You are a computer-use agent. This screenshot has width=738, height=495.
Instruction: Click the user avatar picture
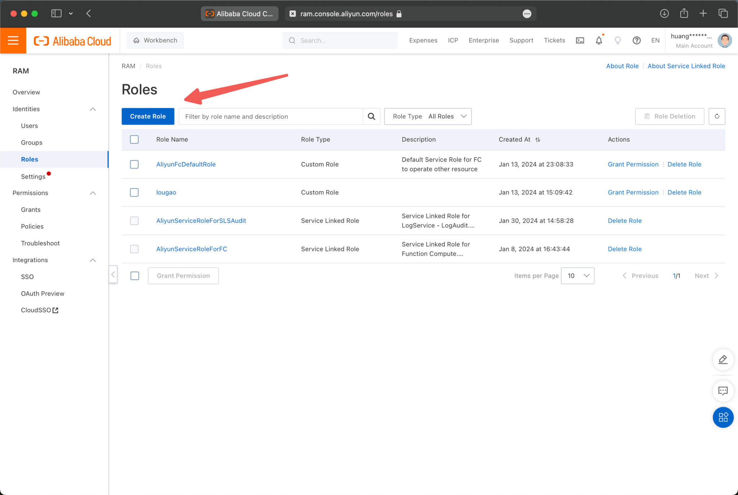[x=725, y=40]
